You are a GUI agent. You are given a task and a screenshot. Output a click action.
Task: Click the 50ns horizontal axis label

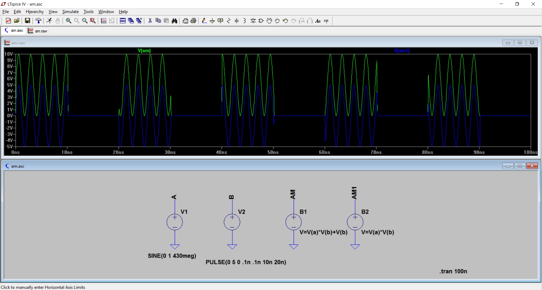(273, 152)
